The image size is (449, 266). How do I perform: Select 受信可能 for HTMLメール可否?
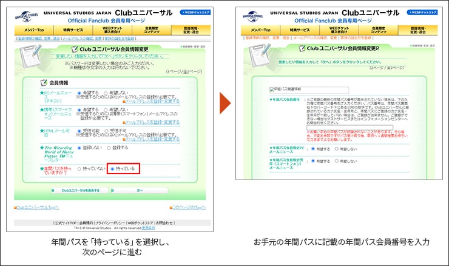pyautogui.click(x=79, y=131)
